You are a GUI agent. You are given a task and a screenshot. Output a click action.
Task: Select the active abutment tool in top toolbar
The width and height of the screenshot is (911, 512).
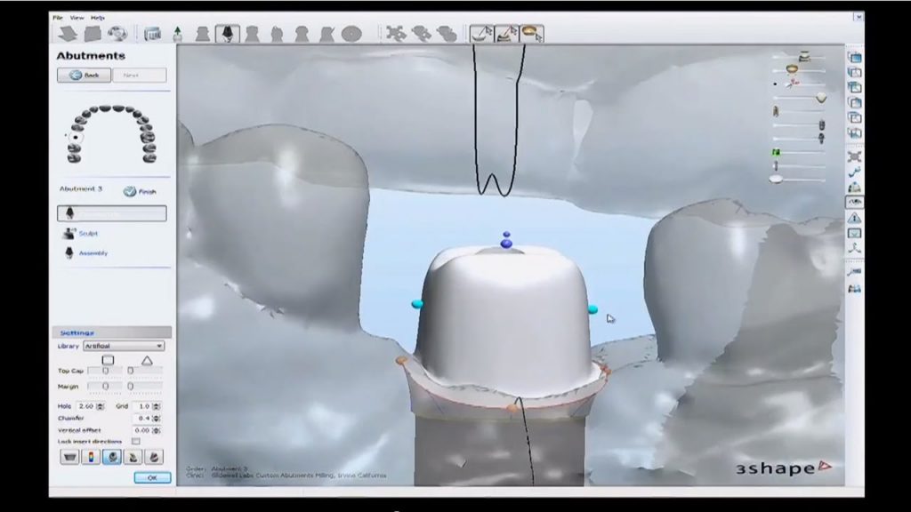[x=227, y=34]
